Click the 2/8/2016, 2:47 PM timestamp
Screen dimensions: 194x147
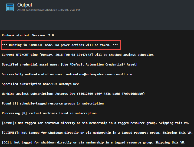(x=69, y=10)
